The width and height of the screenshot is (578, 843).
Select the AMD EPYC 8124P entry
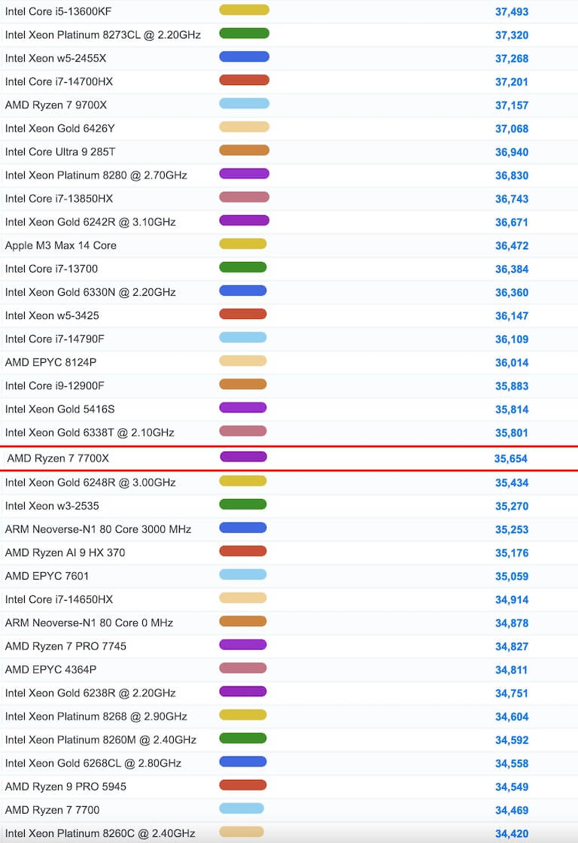click(50, 362)
